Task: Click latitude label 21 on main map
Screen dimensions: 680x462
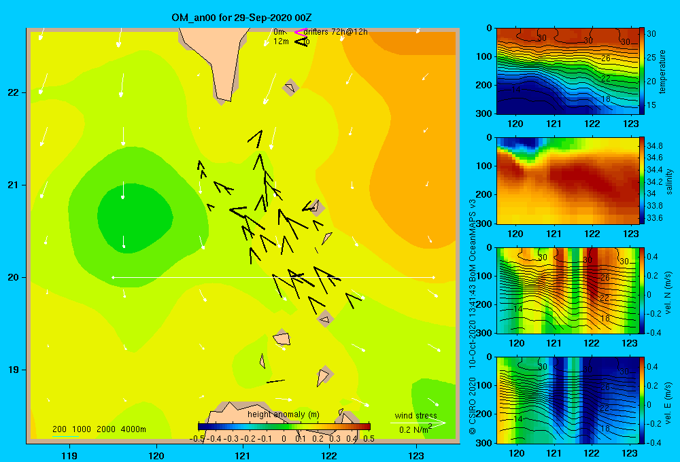Action: (13, 185)
